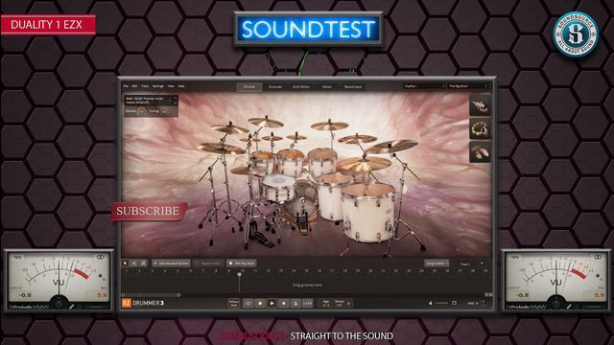This screenshot has width=614, height=345.
Task: Click the Edit Play Style button
Action: [x=242, y=264]
